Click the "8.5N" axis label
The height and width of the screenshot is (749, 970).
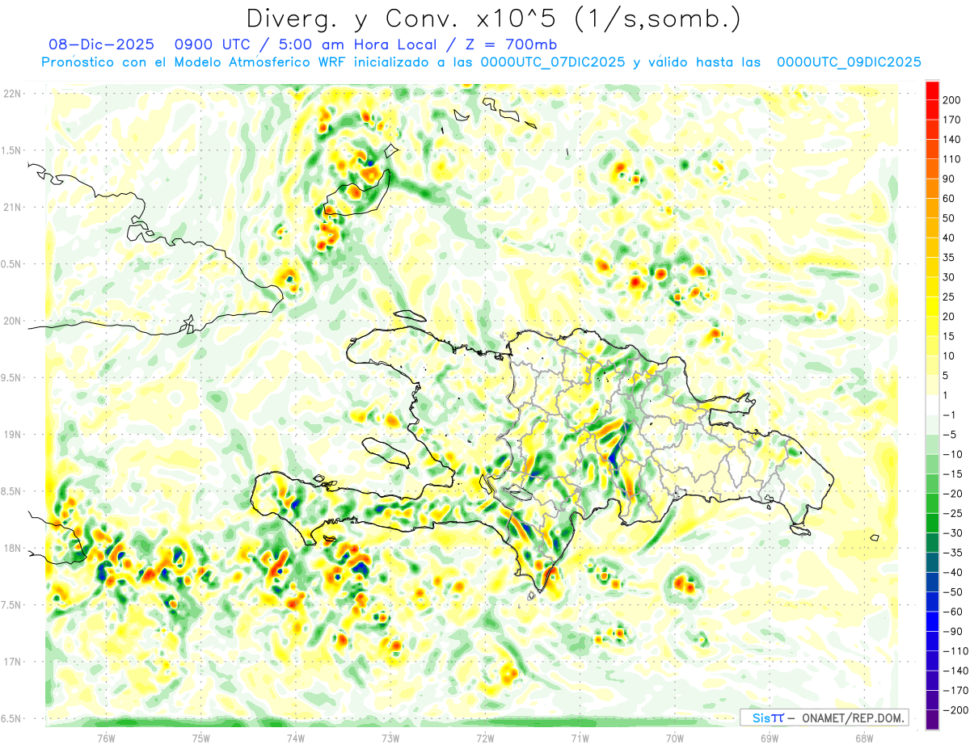[11, 491]
